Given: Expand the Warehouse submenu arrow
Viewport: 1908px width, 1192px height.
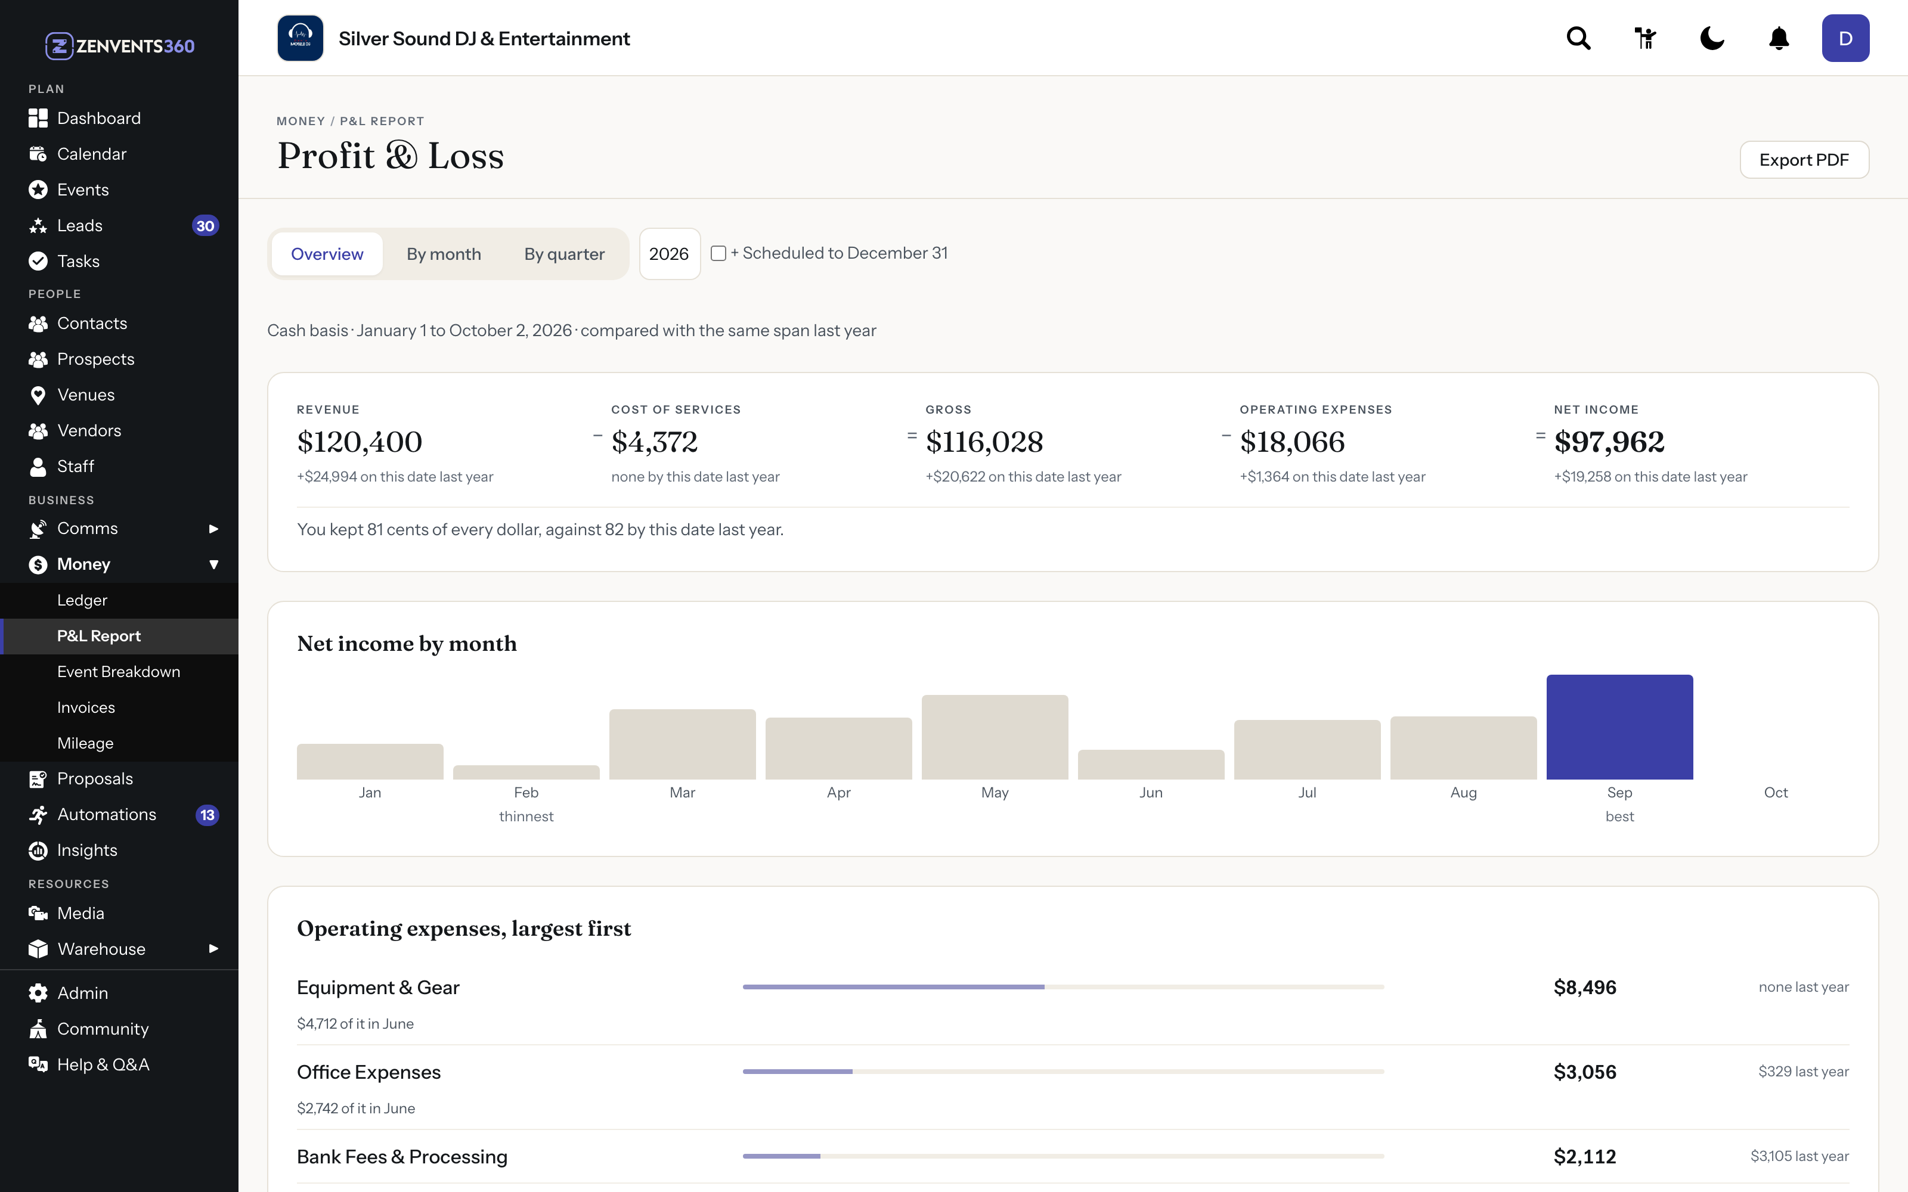Looking at the screenshot, I should [213, 948].
